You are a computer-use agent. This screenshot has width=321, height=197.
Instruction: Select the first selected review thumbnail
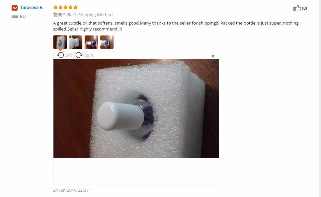point(60,42)
